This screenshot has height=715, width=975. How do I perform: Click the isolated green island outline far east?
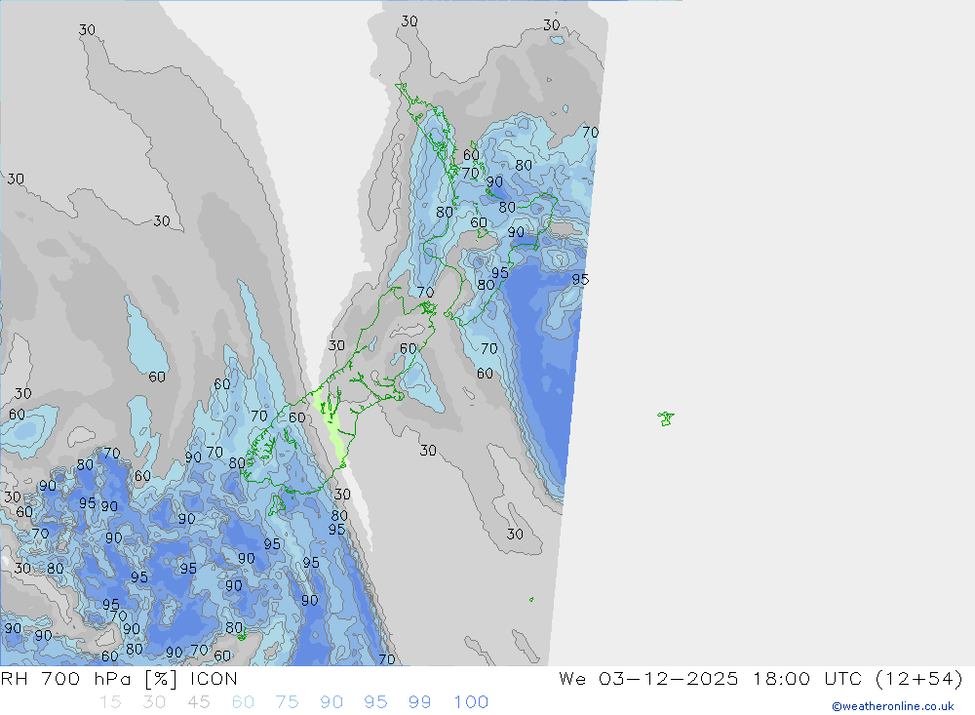[x=666, y=418]
